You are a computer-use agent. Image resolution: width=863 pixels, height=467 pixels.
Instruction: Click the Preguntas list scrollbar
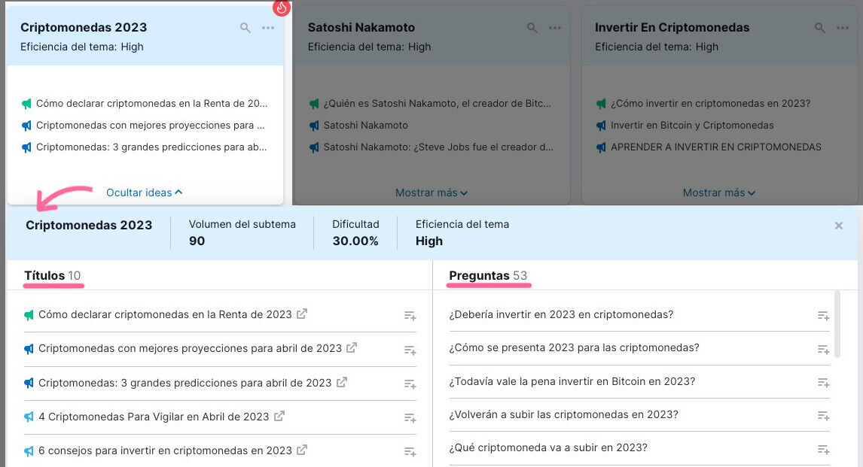click(x=837, y=323)
